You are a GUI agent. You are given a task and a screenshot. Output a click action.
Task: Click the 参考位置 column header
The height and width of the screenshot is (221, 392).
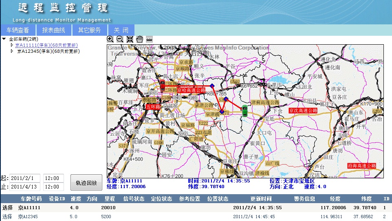189,199
